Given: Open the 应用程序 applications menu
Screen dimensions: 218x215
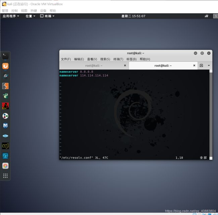Looking at the screenshot, I should coord(11,16).
